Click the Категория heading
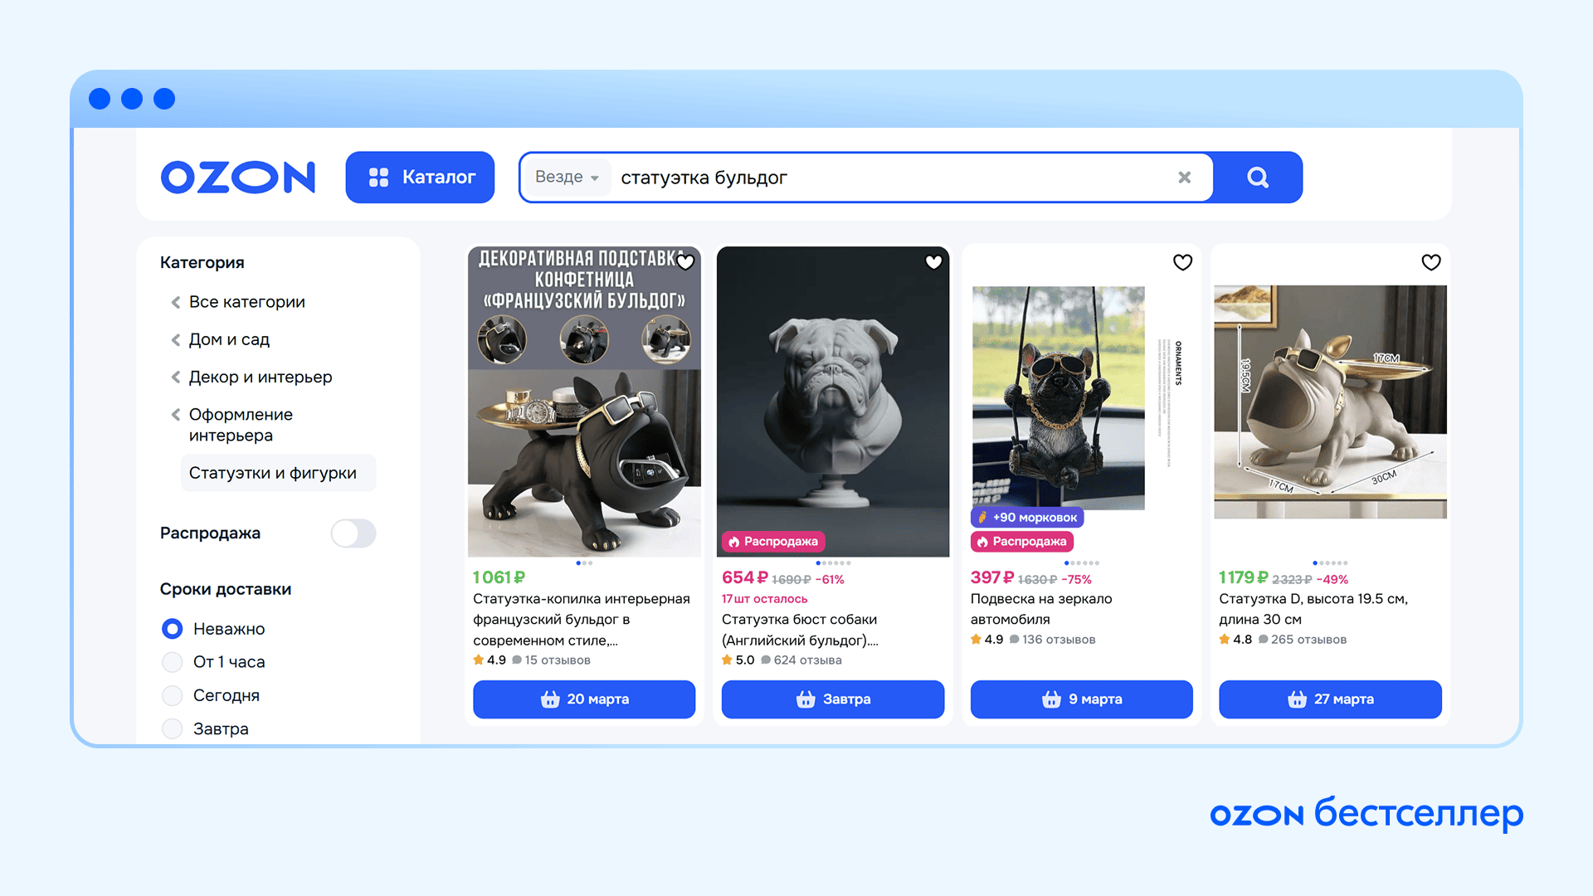Viewport: 1593px width, 896px height. (x=202, y=262)
